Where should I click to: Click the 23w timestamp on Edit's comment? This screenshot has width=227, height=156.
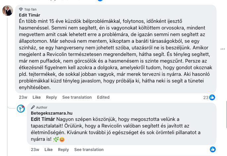coord(23,97)
